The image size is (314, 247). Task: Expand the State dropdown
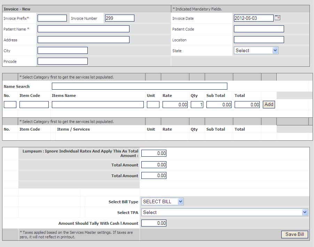click(x=256, y=50)
